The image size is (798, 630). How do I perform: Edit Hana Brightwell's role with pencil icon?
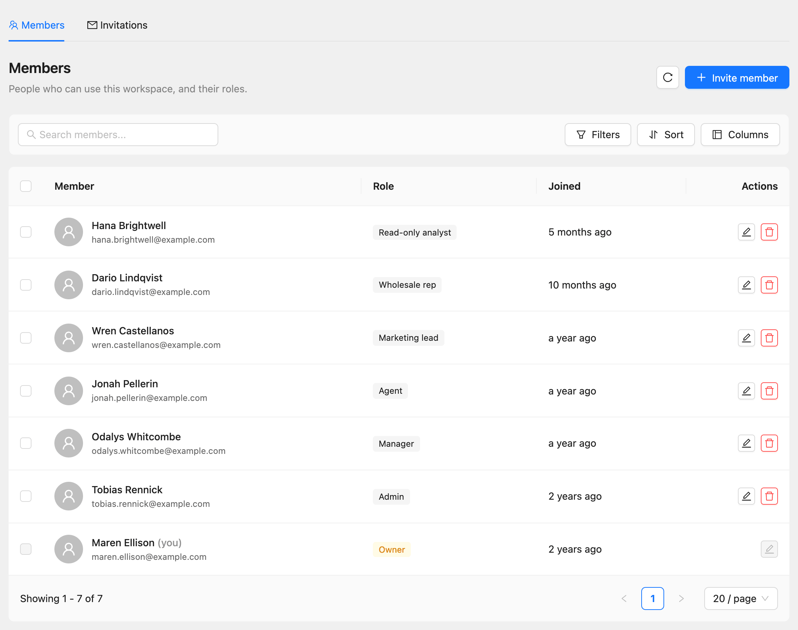click(x=746, y=232)
